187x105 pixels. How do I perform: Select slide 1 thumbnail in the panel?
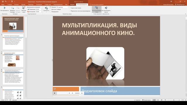(13, 24)
